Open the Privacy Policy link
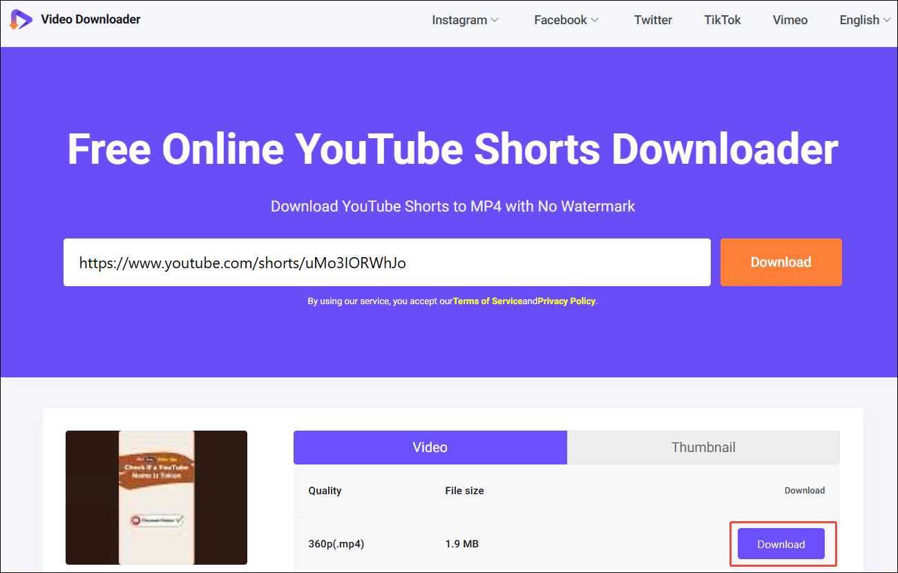The image size is (898, 573). 566,301
